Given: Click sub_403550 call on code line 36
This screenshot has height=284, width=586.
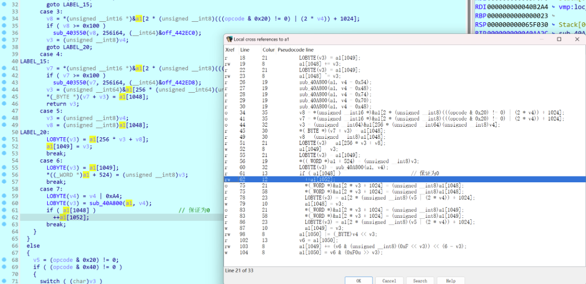Looking at the screenshot, I should [x=68, y=33].
